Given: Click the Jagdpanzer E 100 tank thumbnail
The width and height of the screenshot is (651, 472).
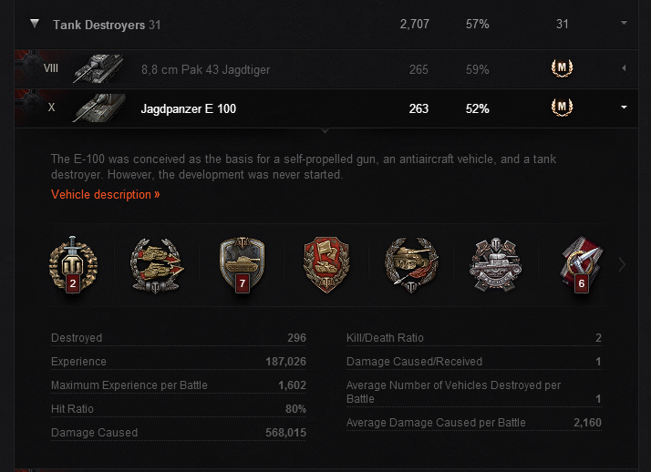Looking at the screenshot, I should click(x=98, y=108).
